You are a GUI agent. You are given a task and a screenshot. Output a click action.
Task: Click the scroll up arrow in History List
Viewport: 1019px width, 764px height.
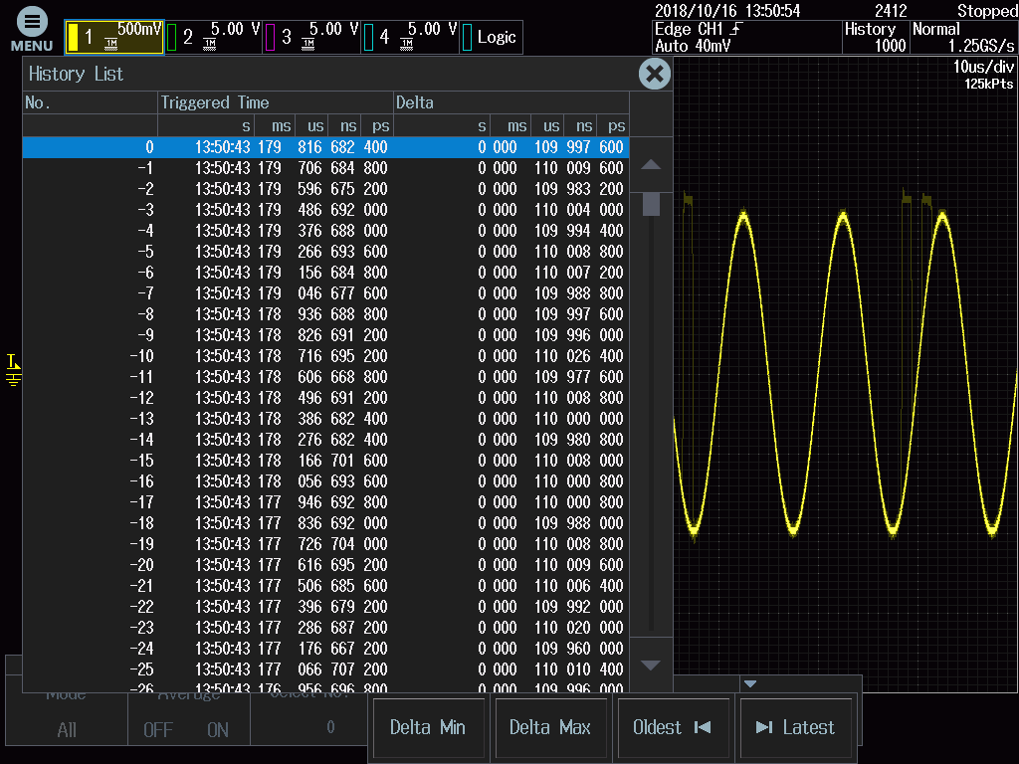click(x=650, y=165)
